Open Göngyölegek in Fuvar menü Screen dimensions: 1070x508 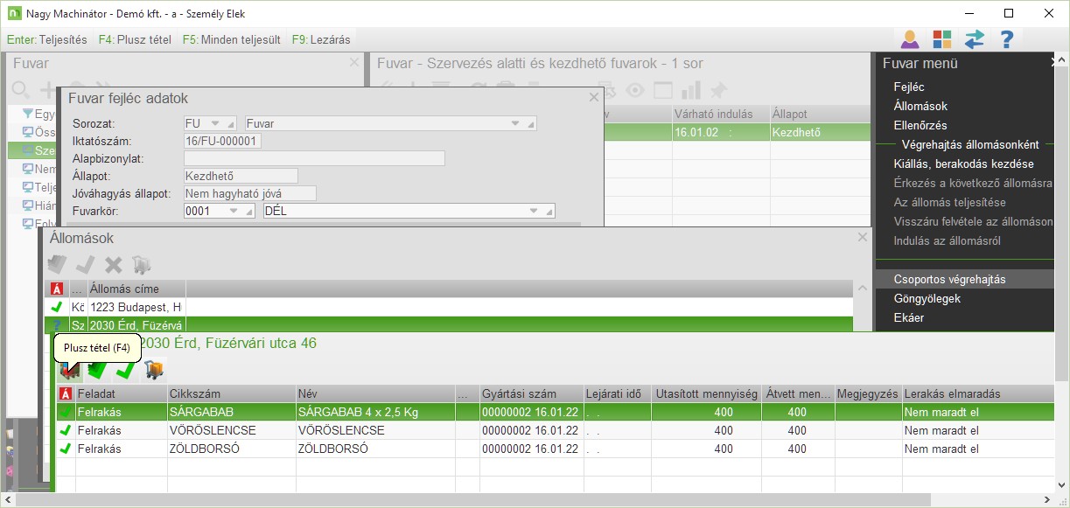click(927, 298)
